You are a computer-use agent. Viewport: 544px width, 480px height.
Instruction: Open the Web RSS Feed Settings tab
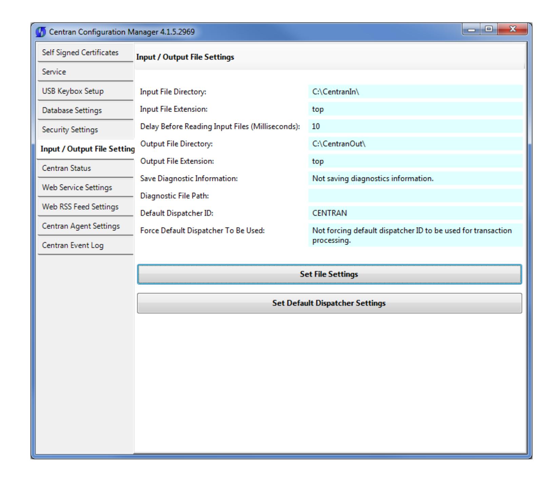coord(85,207)
